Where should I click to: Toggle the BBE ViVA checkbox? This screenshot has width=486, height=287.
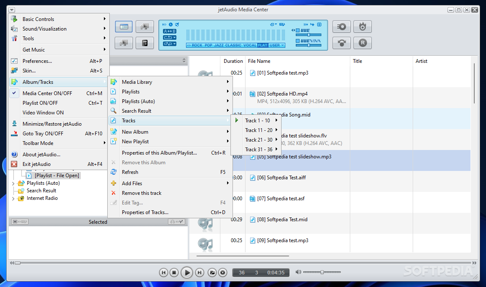[x=297, y=41]
